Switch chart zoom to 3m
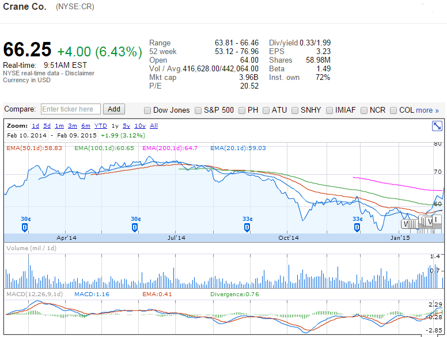The height and width of the screenshot is (337, 447). (x=73, y=126)
